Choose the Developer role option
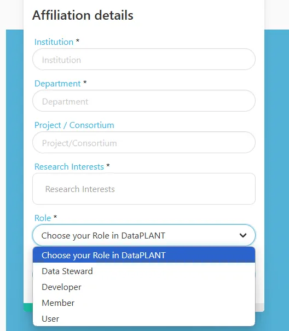 point(144,287)
